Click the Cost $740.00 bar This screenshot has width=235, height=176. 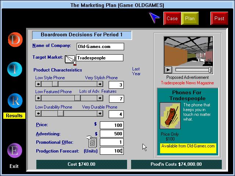click(82, 164)
